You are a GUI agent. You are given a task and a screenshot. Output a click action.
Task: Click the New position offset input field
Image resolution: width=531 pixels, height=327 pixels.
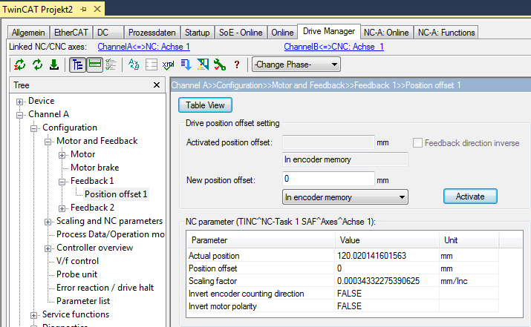coord(328,179)
